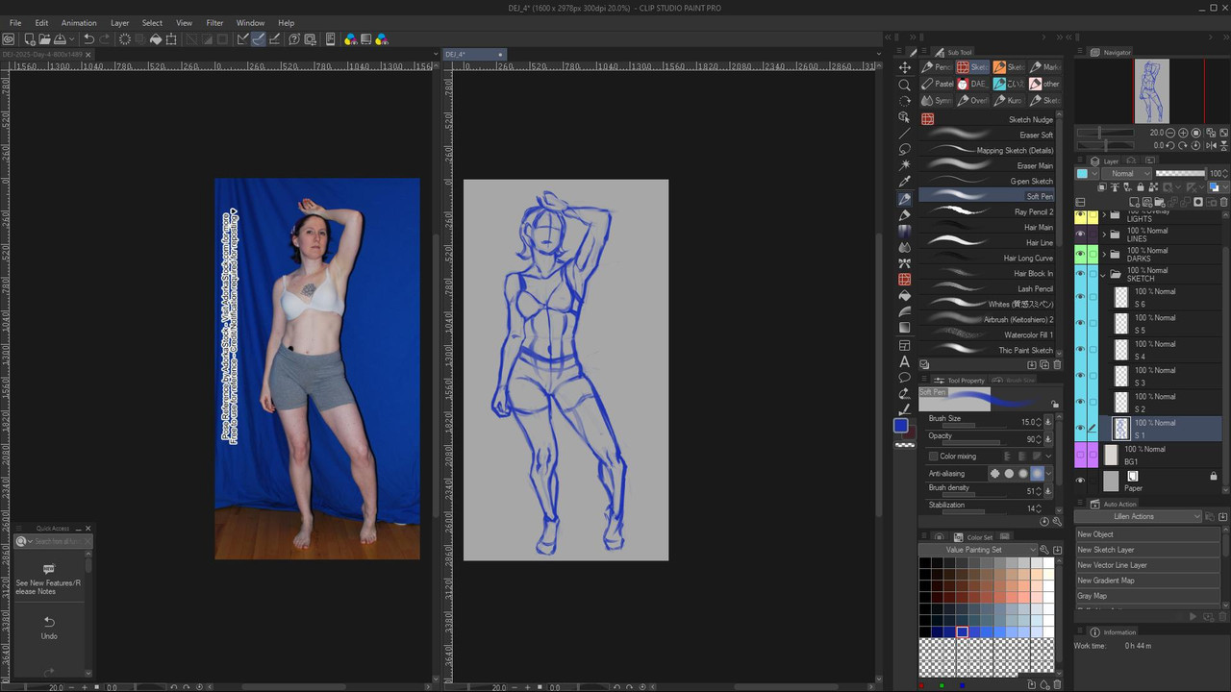The height and width of the screenshot is (692, 1231).
Task: Run the New Object action
Action: click(1147, 534)
